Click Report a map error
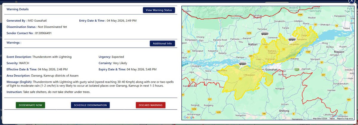The height and width of the screenshot is (125, 358). click(345, 118)
